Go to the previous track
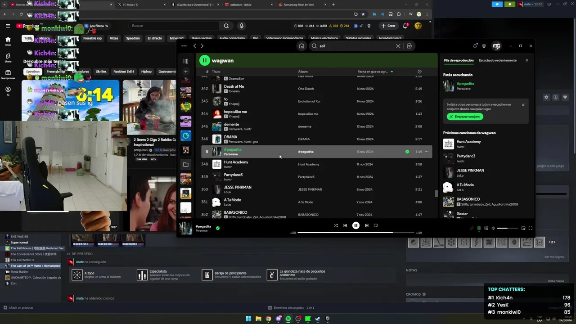Image resolution: width=576 pixels, height=324 pixels. 345,225
